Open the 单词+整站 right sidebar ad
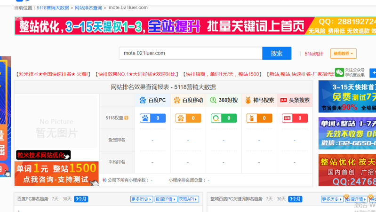This screenshot has height=212, width=376. click(347, 133)
